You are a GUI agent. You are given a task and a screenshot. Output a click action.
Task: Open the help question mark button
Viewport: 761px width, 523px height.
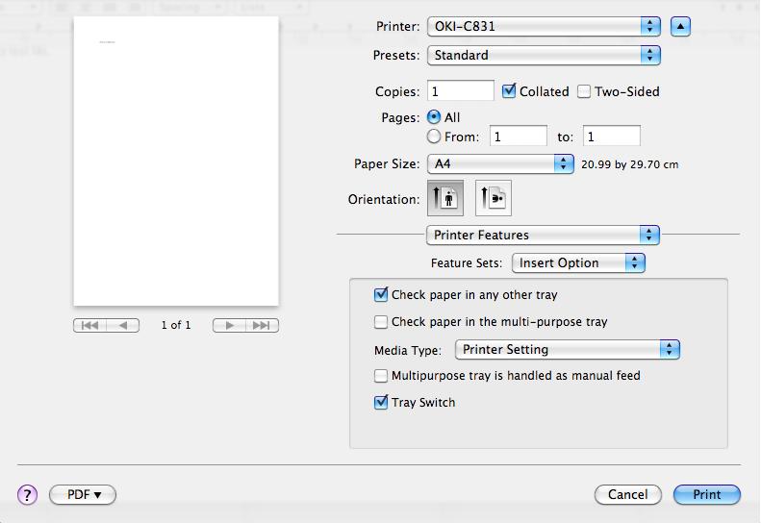point(27,495)
